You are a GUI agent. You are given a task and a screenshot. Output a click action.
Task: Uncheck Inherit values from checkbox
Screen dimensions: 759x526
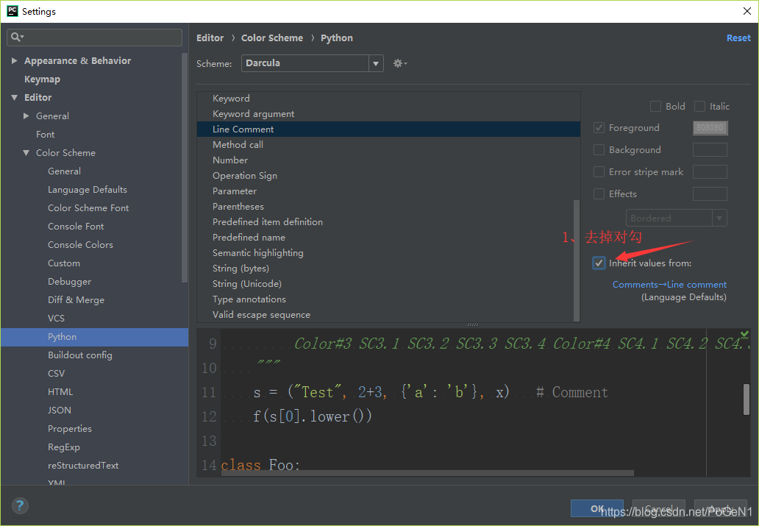599,263
